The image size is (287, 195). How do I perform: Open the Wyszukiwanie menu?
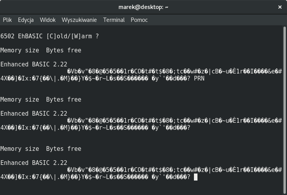79,20
